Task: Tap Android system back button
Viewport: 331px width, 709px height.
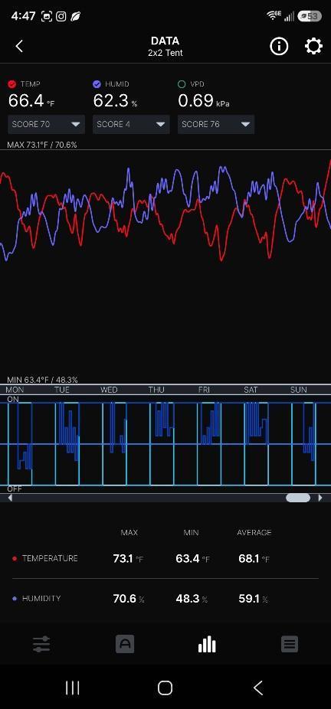Action: (x=257, y=688)
